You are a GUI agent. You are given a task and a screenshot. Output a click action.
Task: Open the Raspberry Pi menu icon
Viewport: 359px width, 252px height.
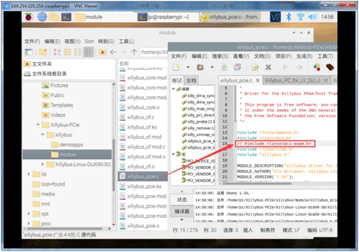tap(29, 17)
